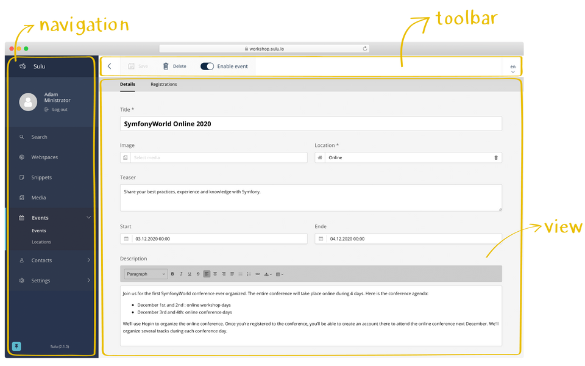Disable the Enable event switch

[207, 66]
